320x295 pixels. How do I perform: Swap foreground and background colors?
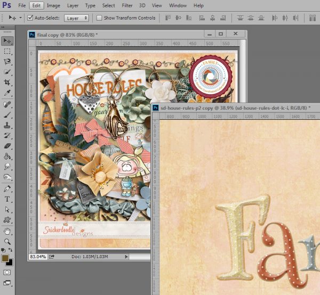(x=11, y=250)
